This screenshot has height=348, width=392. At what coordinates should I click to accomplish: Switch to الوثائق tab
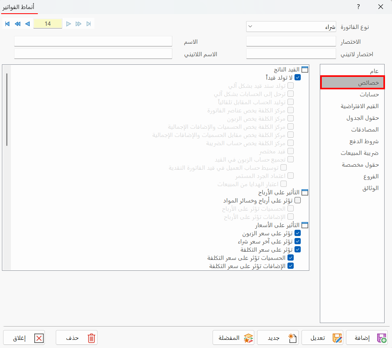coord(352,188)
